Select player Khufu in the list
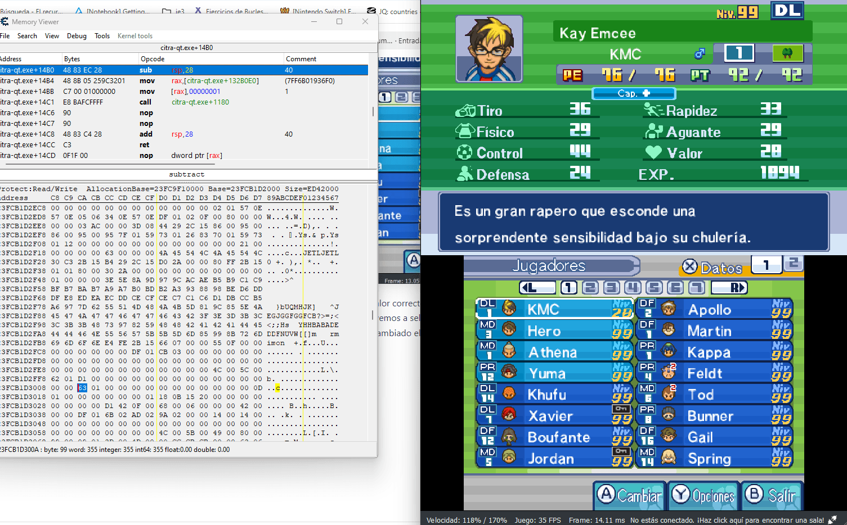Screen dimensions: 847x525 pyautogui.click(x=555, y=395)
